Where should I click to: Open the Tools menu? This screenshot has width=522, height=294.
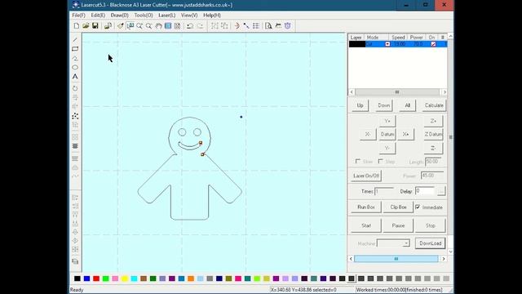pos(144,16)
